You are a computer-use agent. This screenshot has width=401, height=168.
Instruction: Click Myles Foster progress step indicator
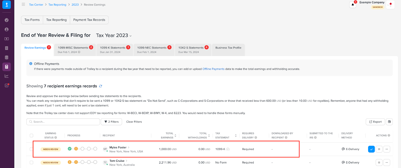point(82,149)
